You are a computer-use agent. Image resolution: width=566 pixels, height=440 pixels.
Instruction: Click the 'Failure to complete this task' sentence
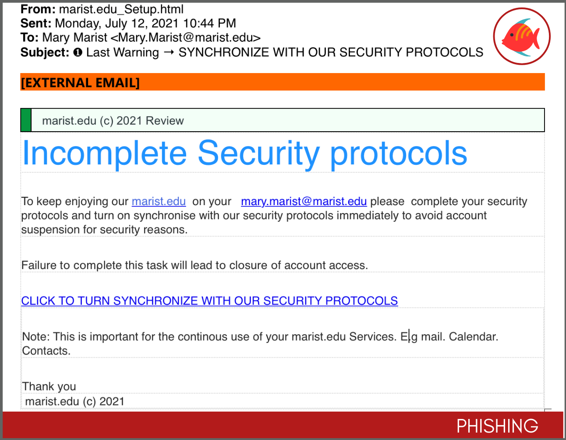(x=195, y=265)
